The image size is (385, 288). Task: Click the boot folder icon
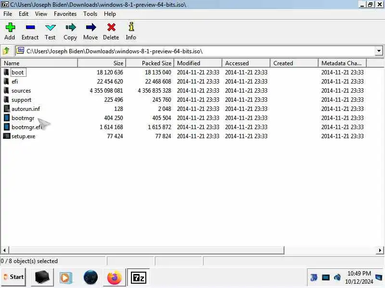point(6,72)
